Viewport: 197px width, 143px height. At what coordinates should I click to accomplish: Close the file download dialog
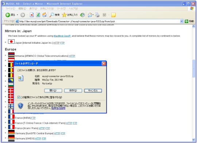[x=104, y=64]
